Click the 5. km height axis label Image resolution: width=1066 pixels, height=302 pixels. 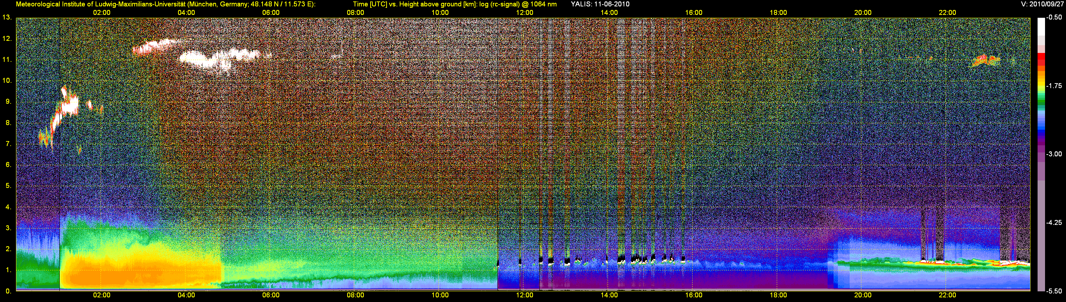tap(8, 186)
